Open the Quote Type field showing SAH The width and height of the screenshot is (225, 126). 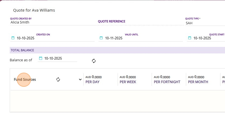(x=204, y=23)
